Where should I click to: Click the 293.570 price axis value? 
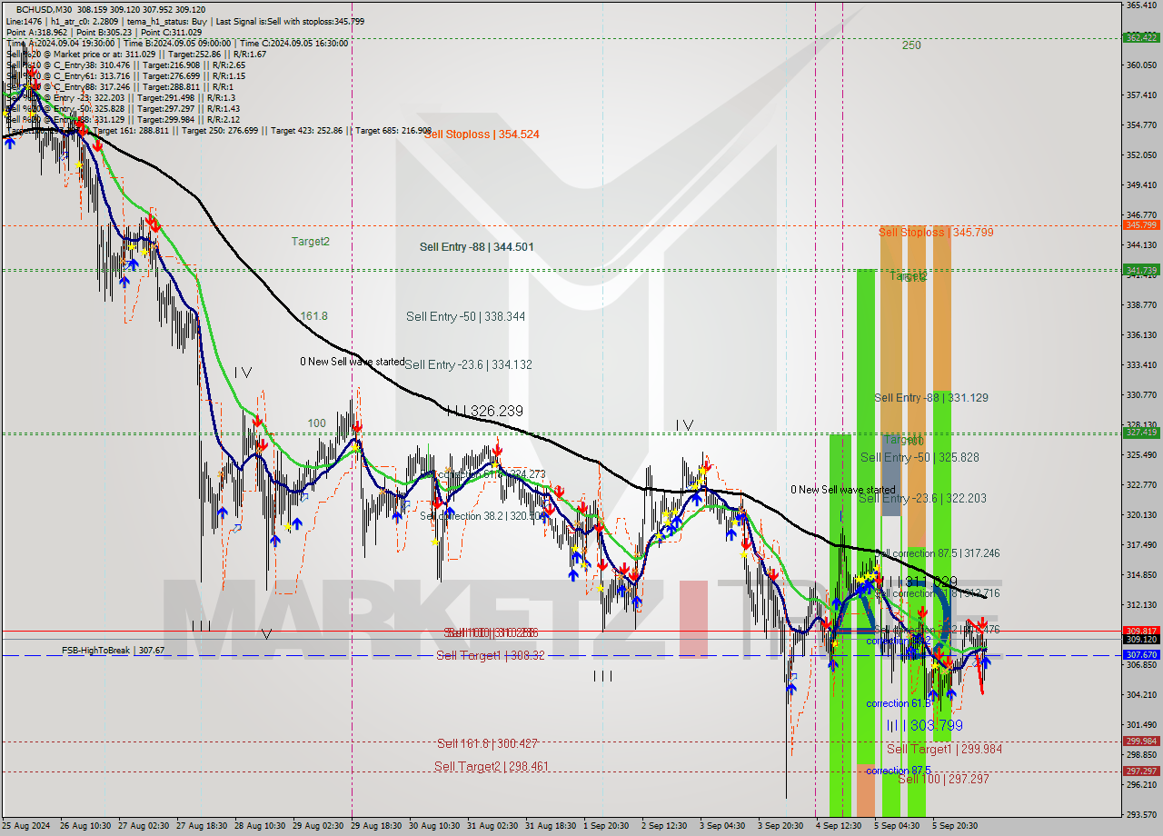[x=1141, y=814]
